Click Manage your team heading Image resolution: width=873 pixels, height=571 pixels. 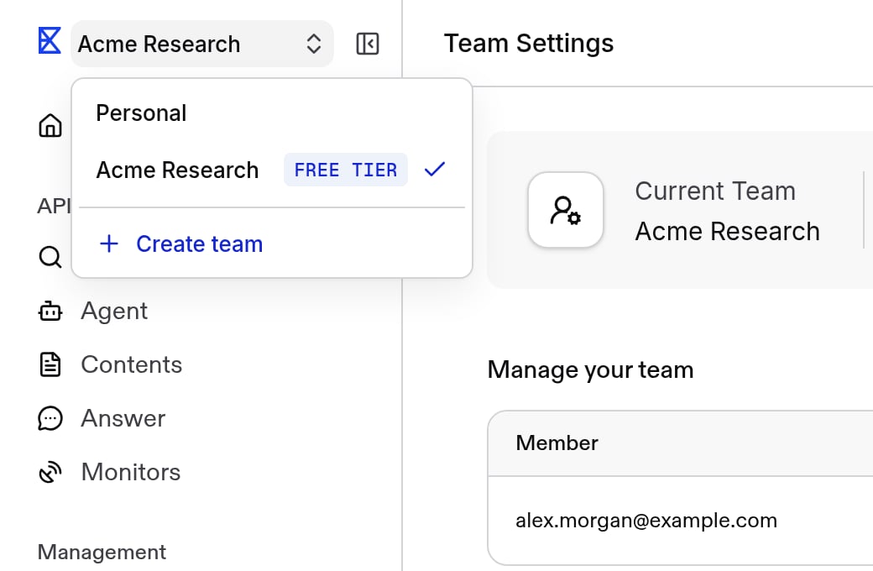point(590,370)
